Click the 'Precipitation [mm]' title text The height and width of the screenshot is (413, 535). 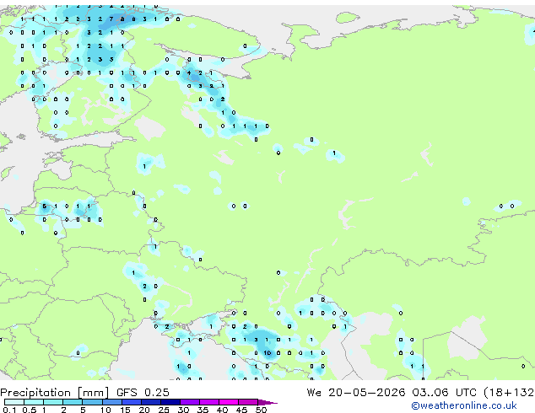(x=55, y=393)
